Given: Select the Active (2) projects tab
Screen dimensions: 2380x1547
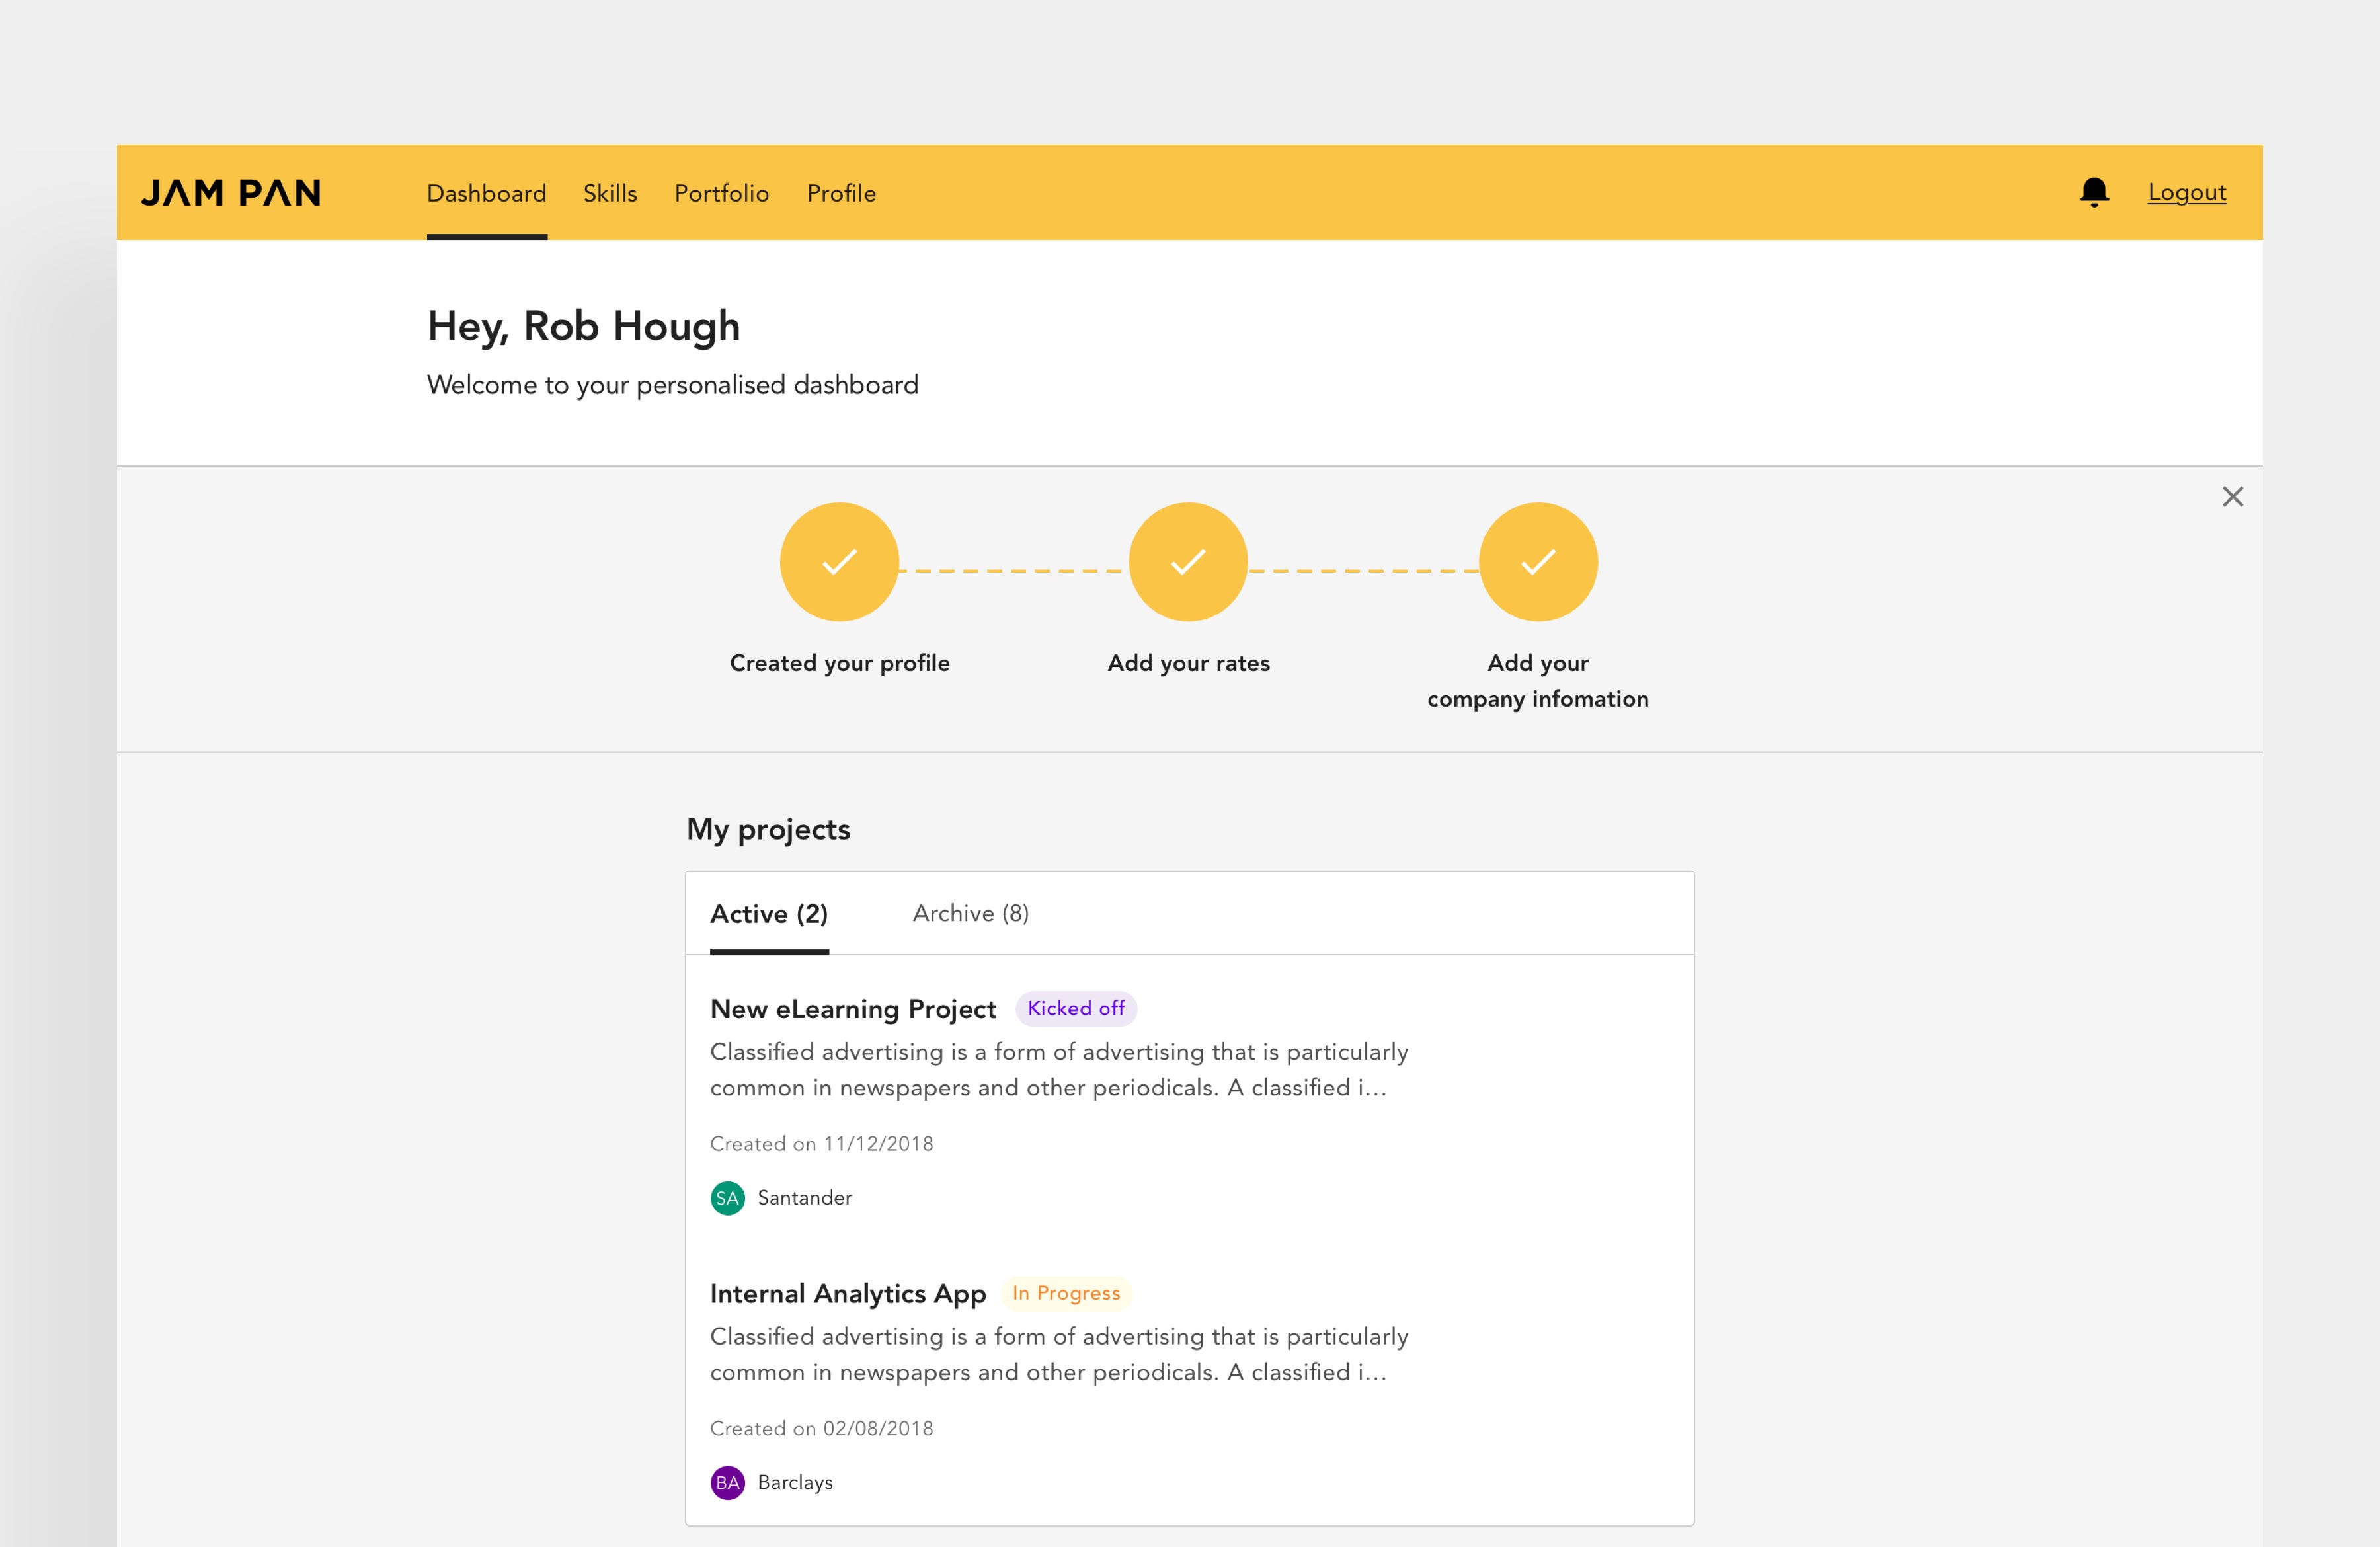Looking at the screenshot, I should coord(769,914).
